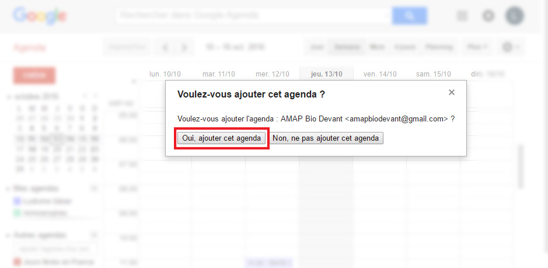The width and height of the screenshot is (548, 268).
Task: Click the notifications icon in header
Action: pos(488,16)
